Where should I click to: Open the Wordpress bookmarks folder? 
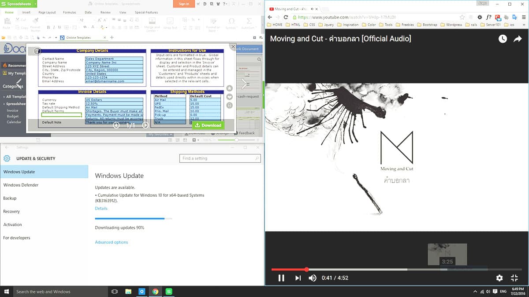click(x=451, y=25)
